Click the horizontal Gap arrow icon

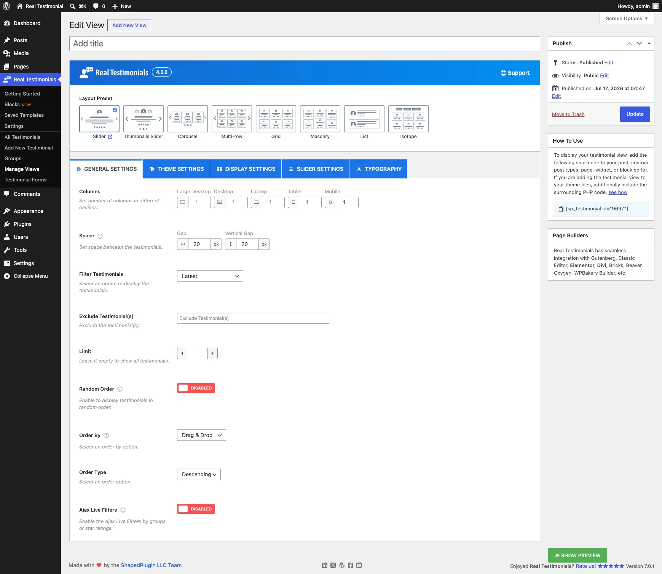point(183,244)
